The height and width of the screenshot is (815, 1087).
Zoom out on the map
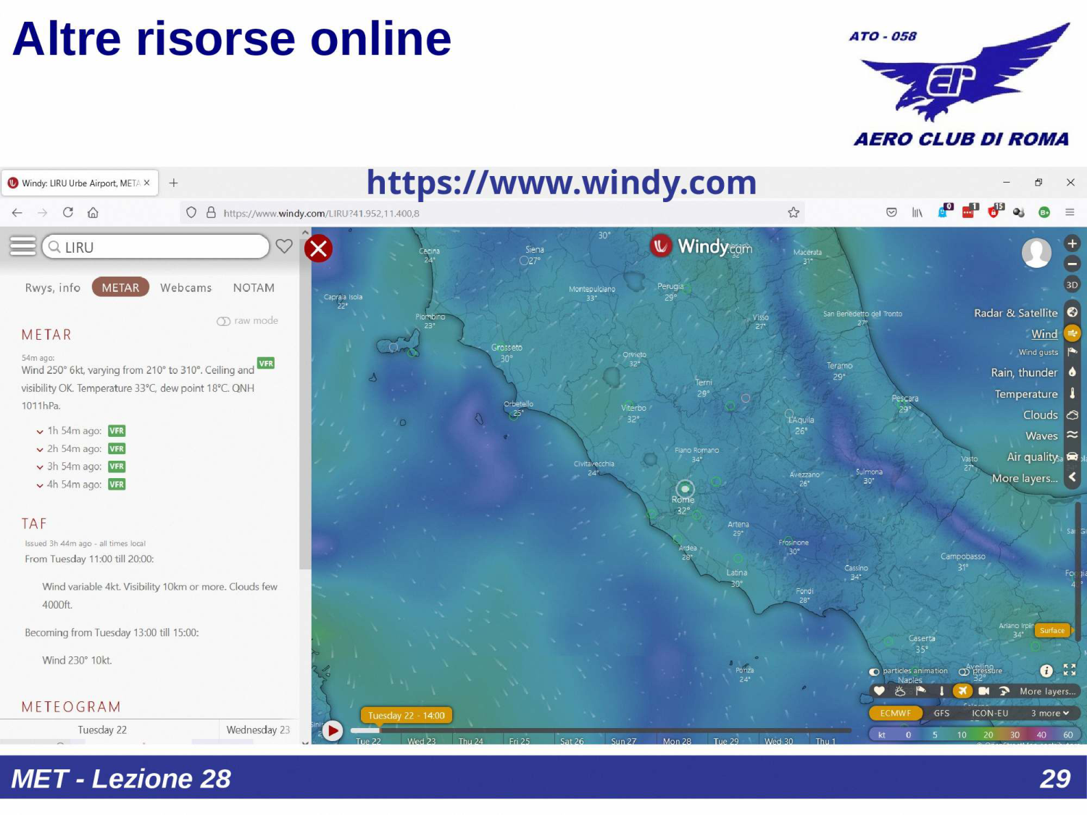(1073, 264)
